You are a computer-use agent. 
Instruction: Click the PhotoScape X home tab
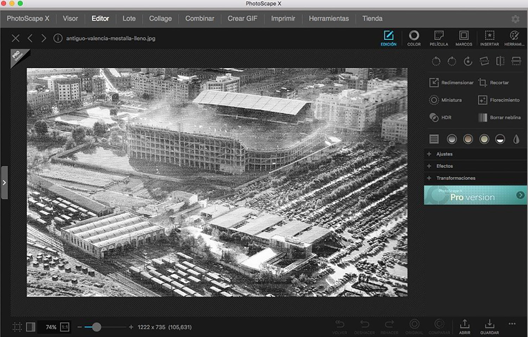tap(28, 19)
